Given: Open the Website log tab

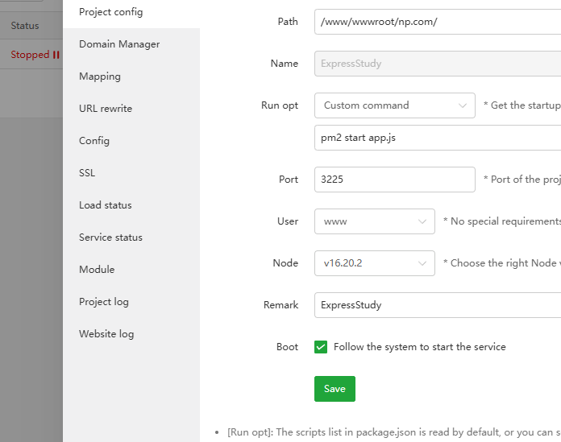Looking at the screenshot, I should tap(106, 334).
